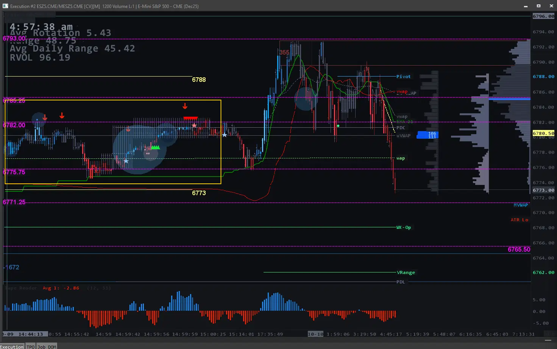
Task: Click the magenta 6785.25 level label
Action: coord(14,100)
